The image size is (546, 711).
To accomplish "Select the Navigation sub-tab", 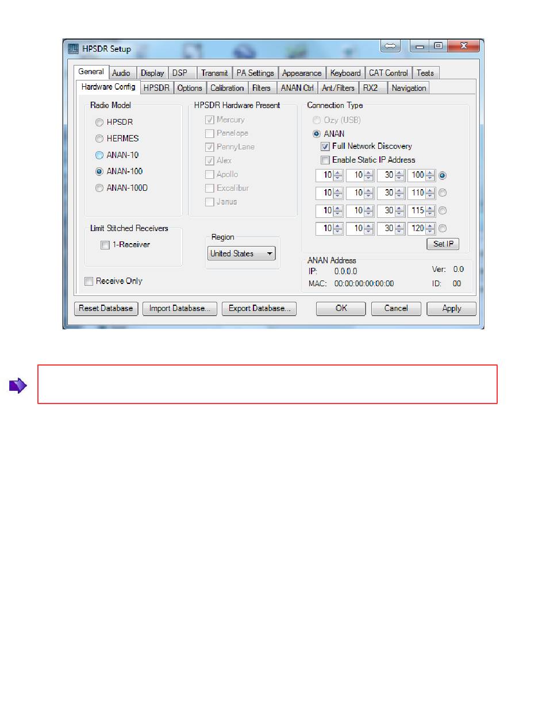I will 409,88.
